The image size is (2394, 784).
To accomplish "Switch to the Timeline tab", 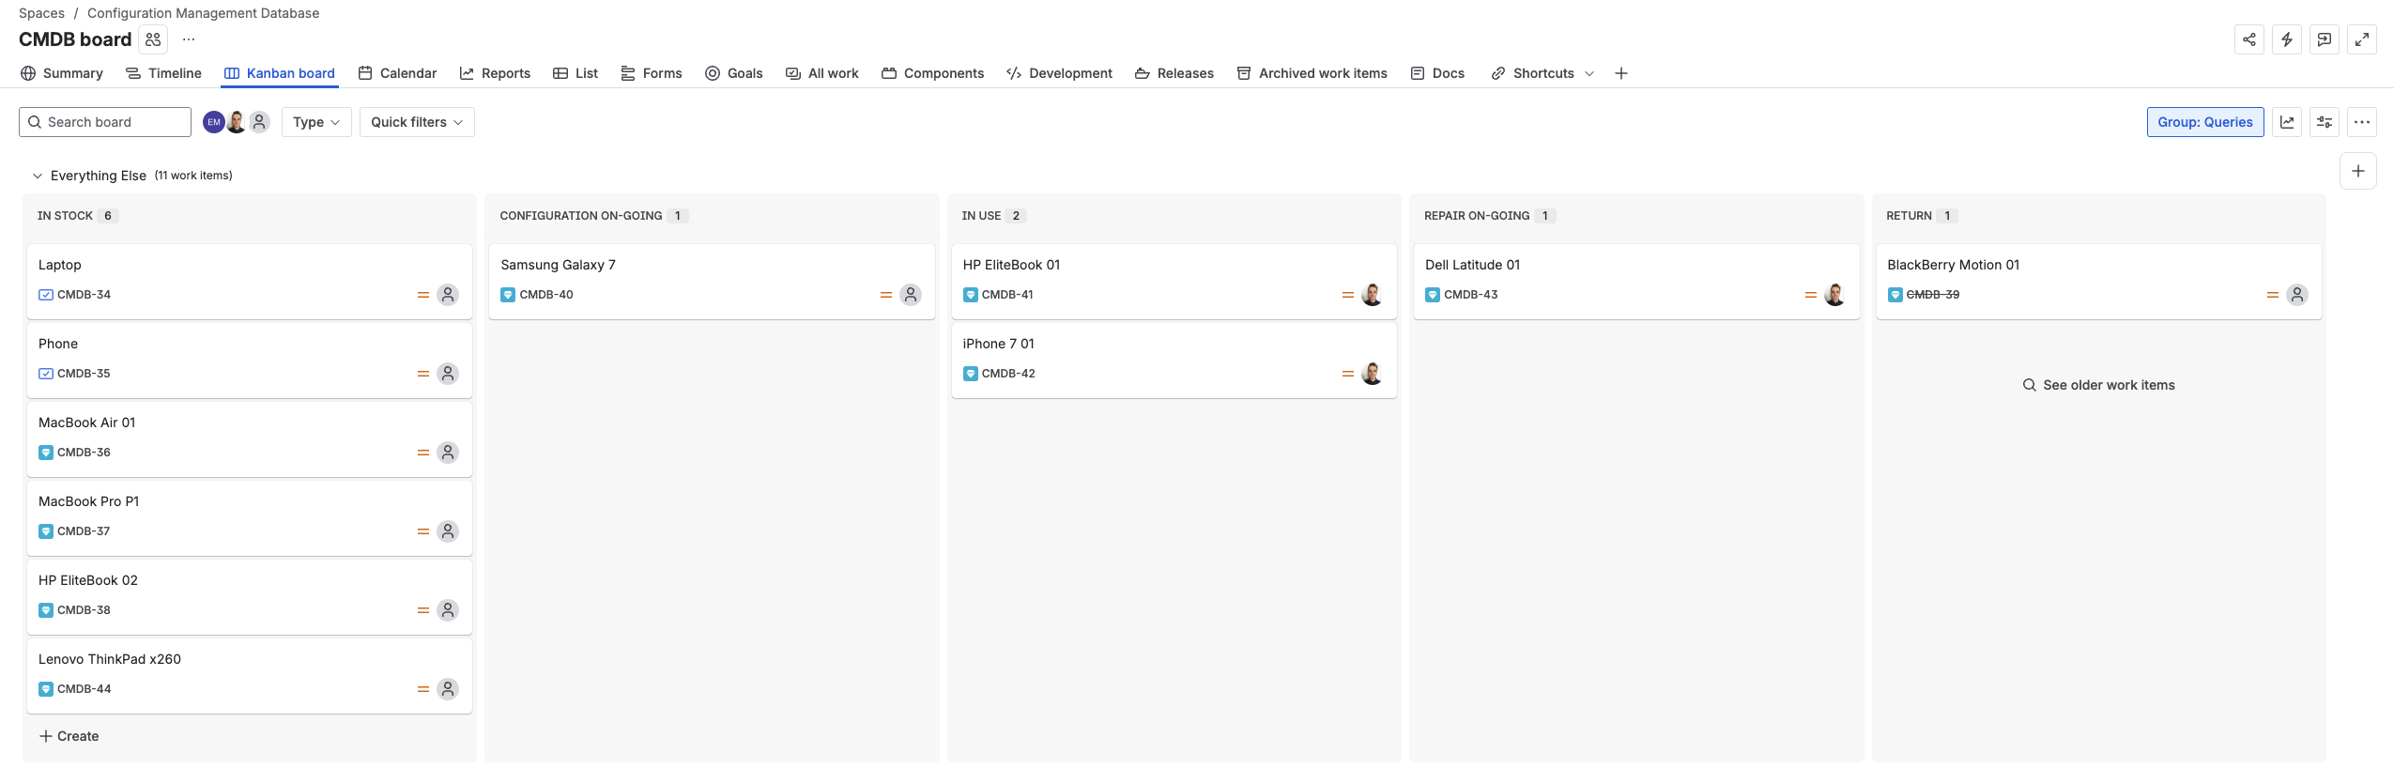I will pyautogui.click(x=164, y=73).
